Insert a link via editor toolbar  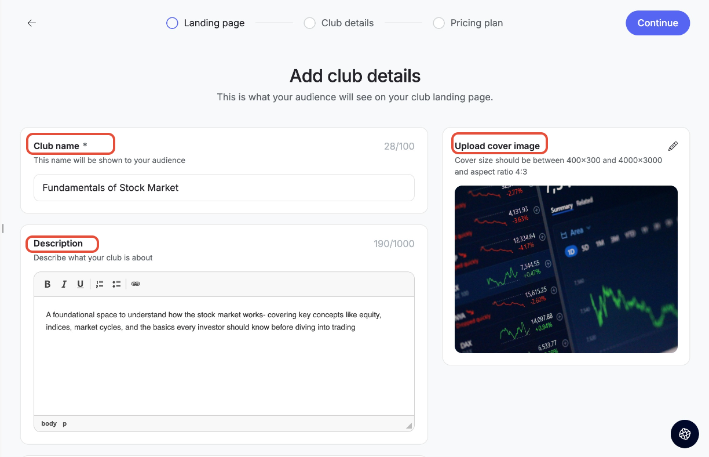pyautogui.click(x=136, y=284)
